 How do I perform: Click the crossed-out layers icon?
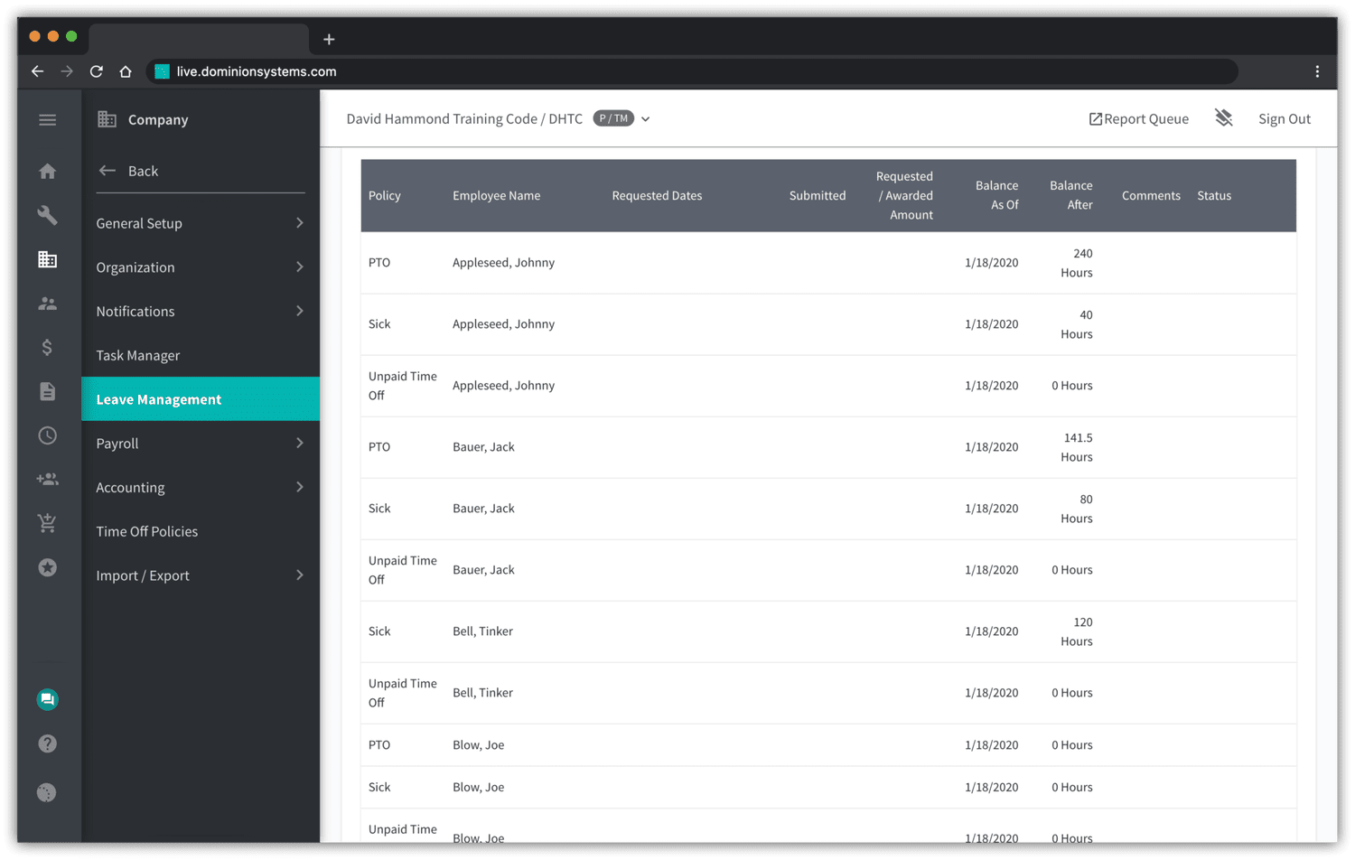tap(1224, 118)
